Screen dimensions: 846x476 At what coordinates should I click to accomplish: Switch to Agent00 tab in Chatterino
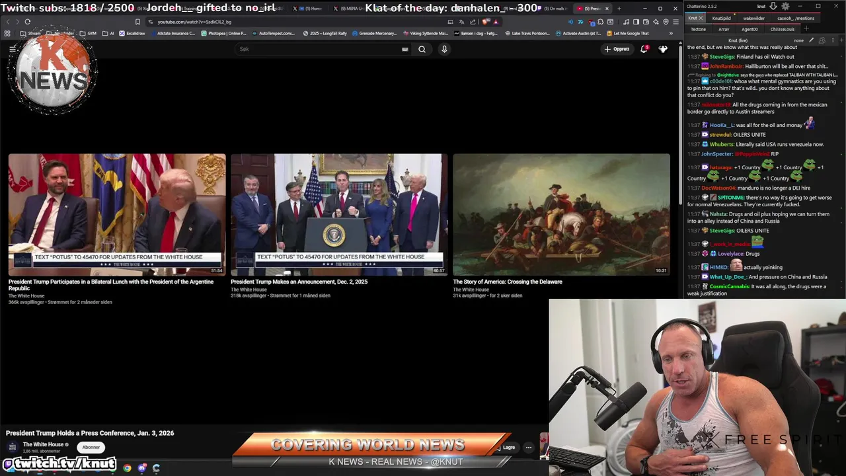tap(750, 29)
